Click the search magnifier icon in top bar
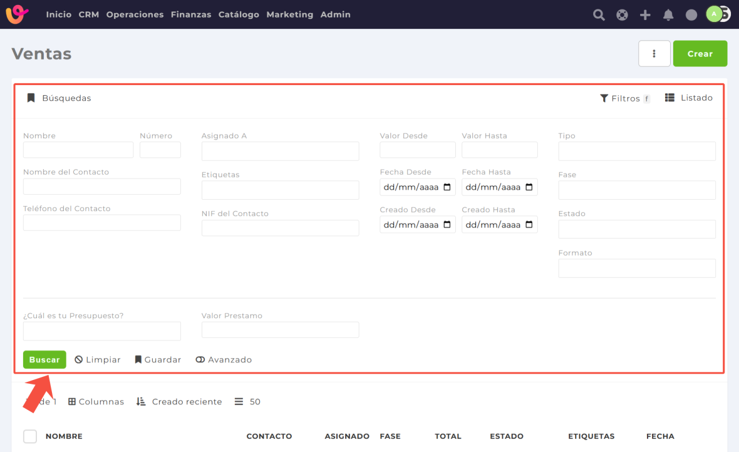739x452 pixels. (x=599, y=15)
